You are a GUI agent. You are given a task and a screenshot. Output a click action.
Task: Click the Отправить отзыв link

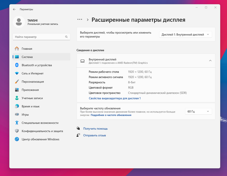pyautogui.click(x=94, y=135)
